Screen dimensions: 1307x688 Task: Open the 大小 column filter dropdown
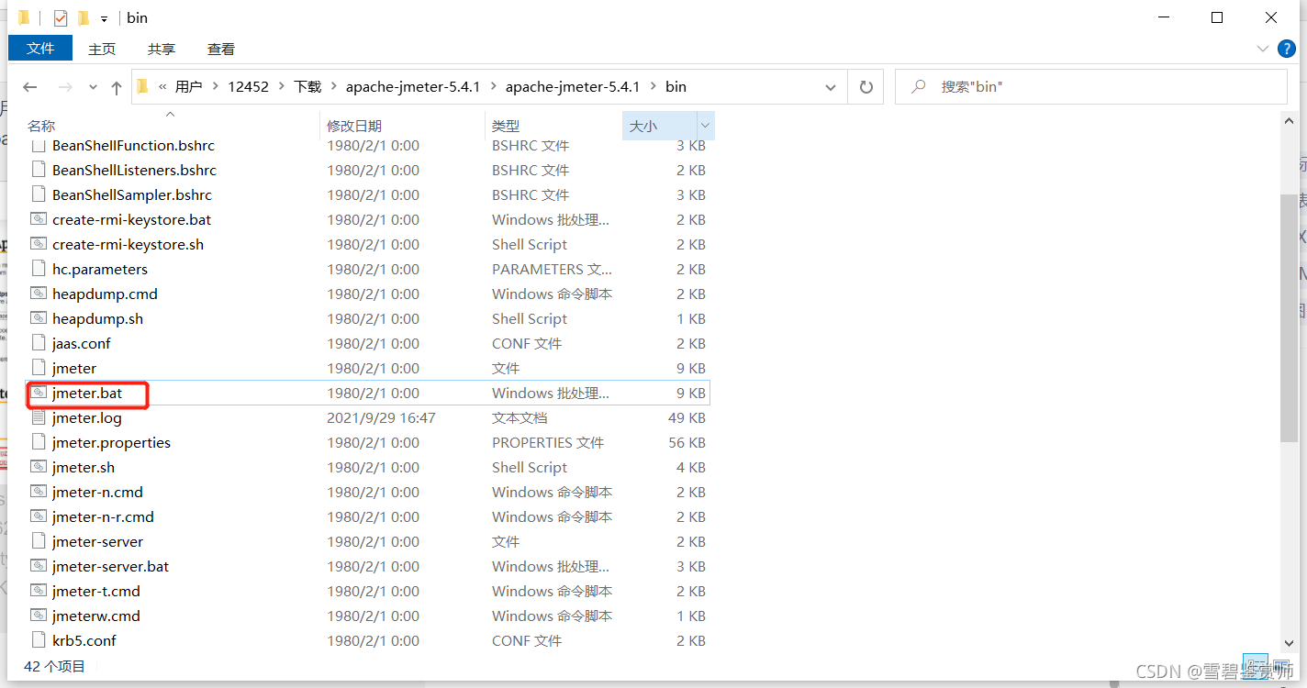[705, 126]
